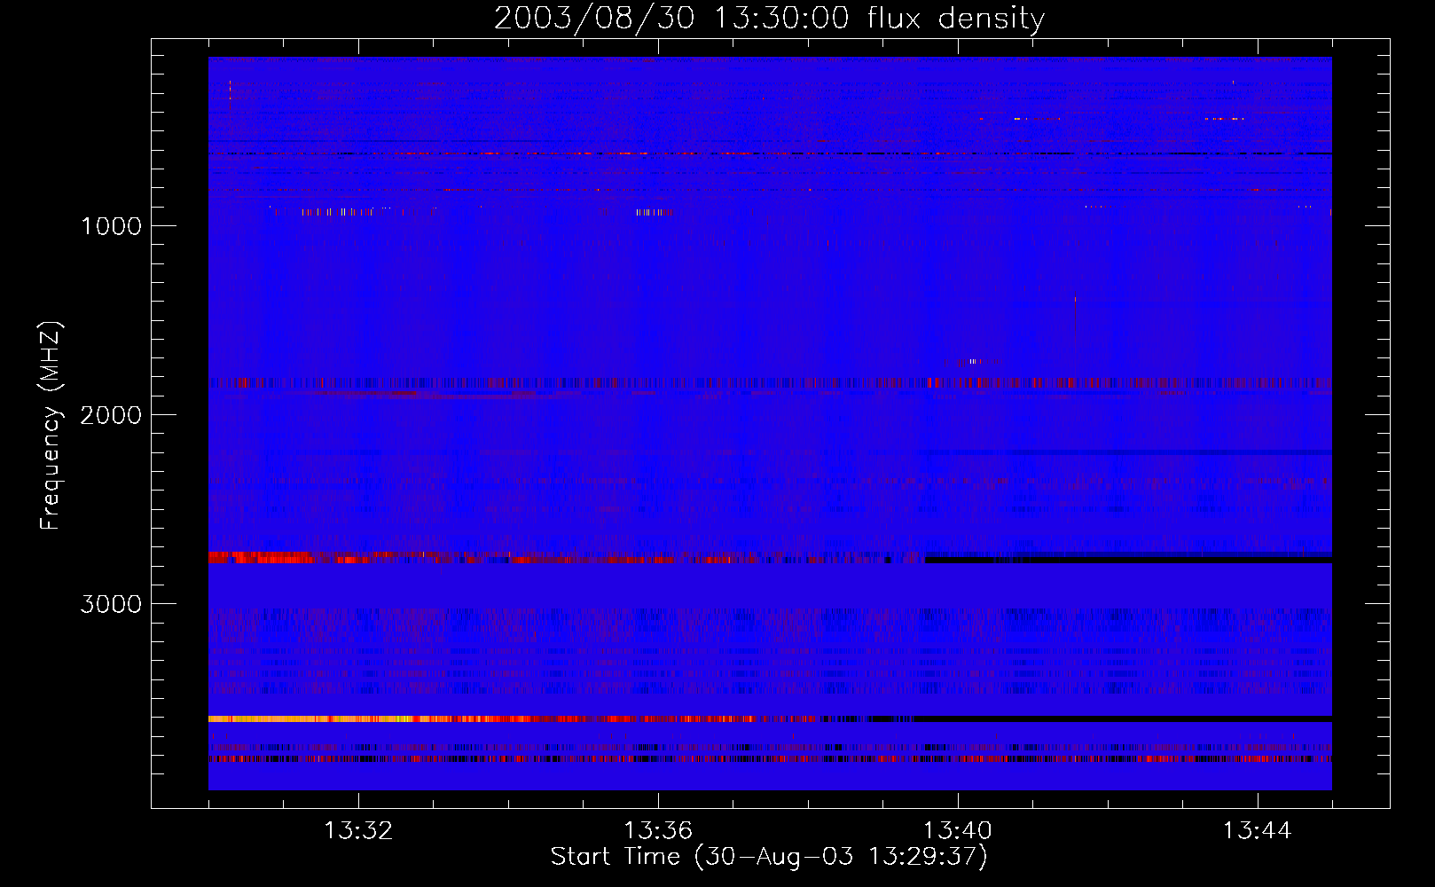Select the 1000 frequency tick label
The width and height of the screenshot is (1435, 887).
111,226
